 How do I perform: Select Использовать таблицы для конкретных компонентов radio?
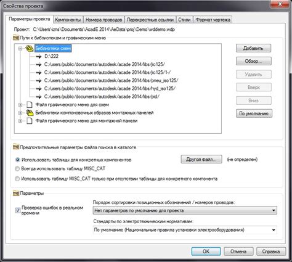(x=17, y=160)
